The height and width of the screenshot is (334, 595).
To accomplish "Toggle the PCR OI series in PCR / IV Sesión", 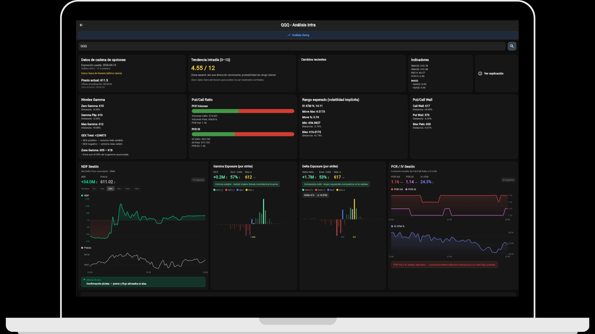I will click(411, 189).
